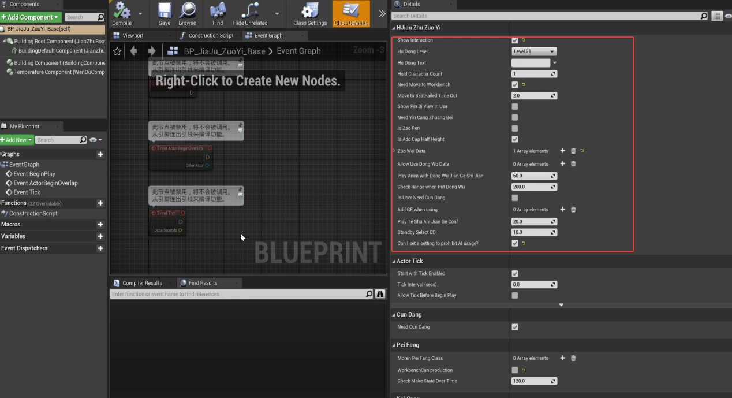
Task: Click the Hide Unrelated toolbar icon
Action: tap(250, 13)
